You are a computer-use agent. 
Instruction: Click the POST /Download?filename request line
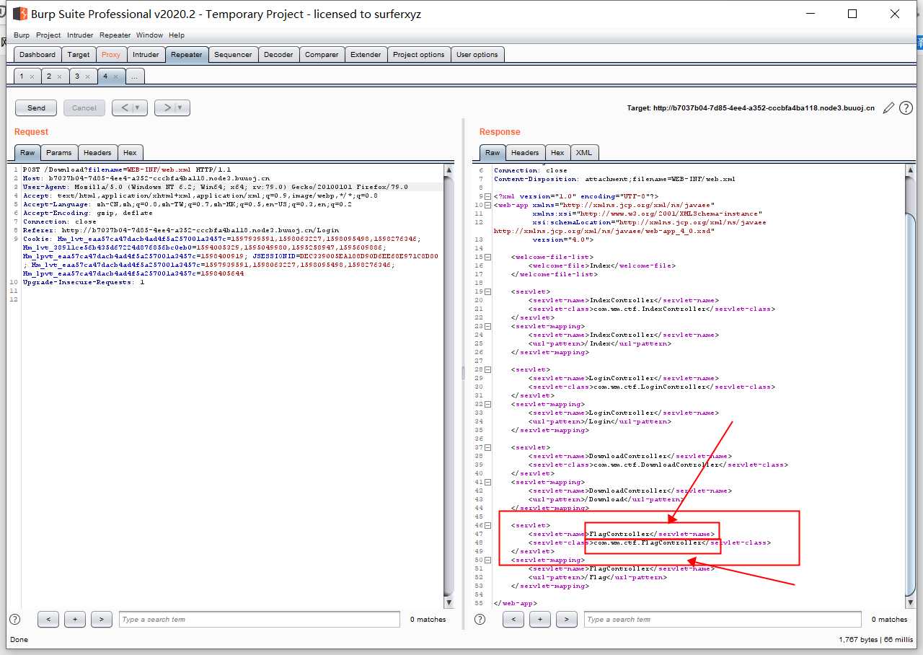tap(127, 170)
